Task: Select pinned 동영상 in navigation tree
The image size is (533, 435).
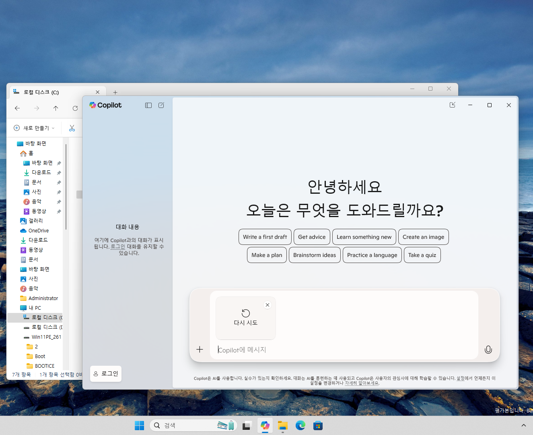Action: tap(35, 211)
